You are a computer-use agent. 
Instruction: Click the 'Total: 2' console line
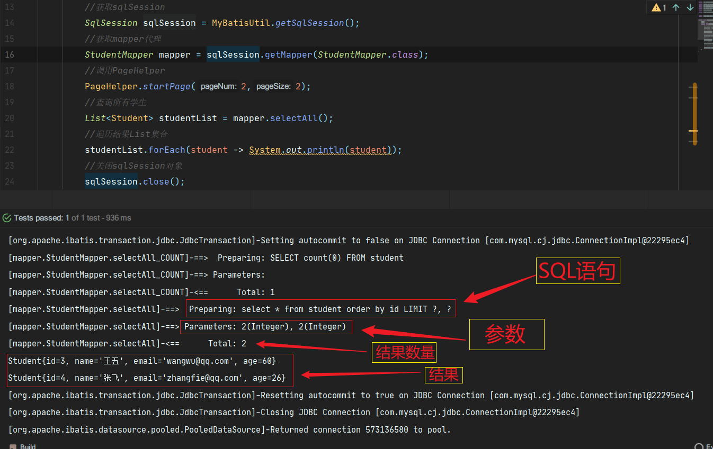pyautogui.click(x=128, y=344)
